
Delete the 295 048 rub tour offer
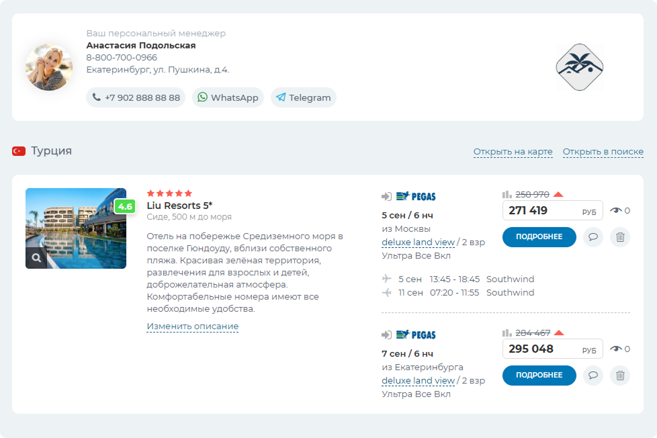[x=620, y=376]
